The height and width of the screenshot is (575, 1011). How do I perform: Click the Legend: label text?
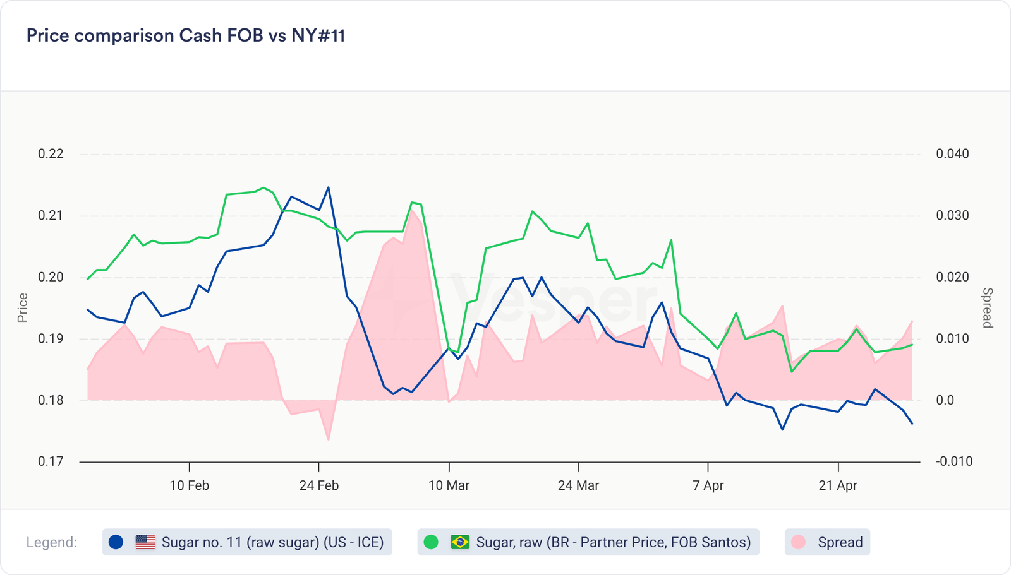tap(52, 542)
